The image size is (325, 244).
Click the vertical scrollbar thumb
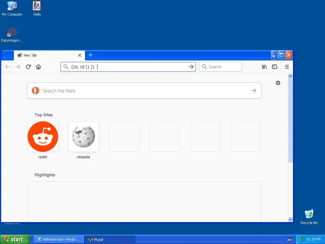[x=290, y=120]
